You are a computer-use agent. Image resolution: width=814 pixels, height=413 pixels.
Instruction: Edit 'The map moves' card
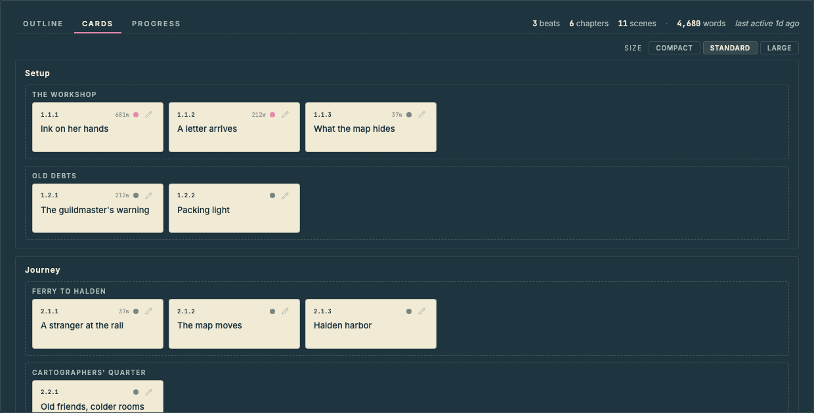click(x=286, y=311)
